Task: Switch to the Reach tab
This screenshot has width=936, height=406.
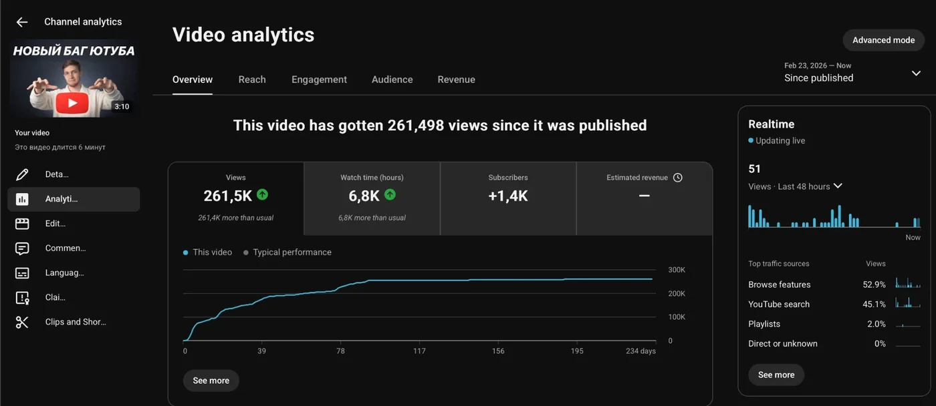Action: 252,79
